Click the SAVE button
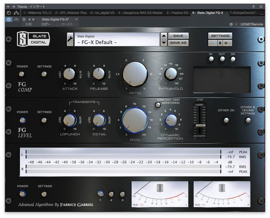Screen dimensions: 270x218 point(178,36)
